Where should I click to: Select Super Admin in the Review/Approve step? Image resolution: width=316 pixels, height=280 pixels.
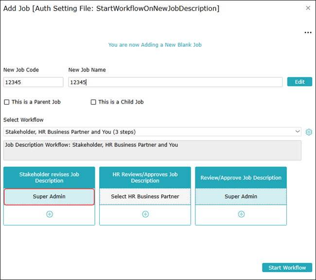point(241,197)
